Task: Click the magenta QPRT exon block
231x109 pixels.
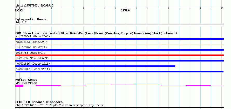Action: pos(19,86)
